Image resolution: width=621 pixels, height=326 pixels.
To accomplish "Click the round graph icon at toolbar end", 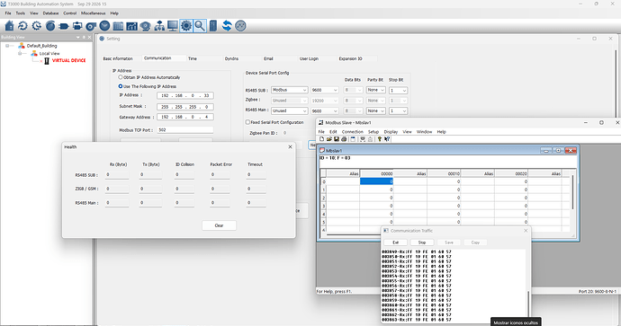I will tap(240, 26).
